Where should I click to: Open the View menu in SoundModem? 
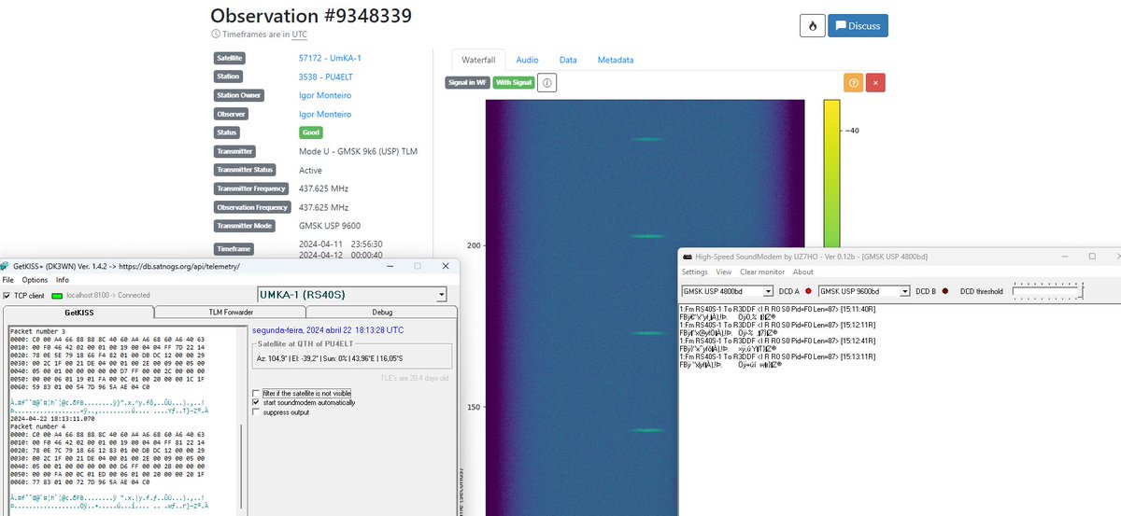724,272
